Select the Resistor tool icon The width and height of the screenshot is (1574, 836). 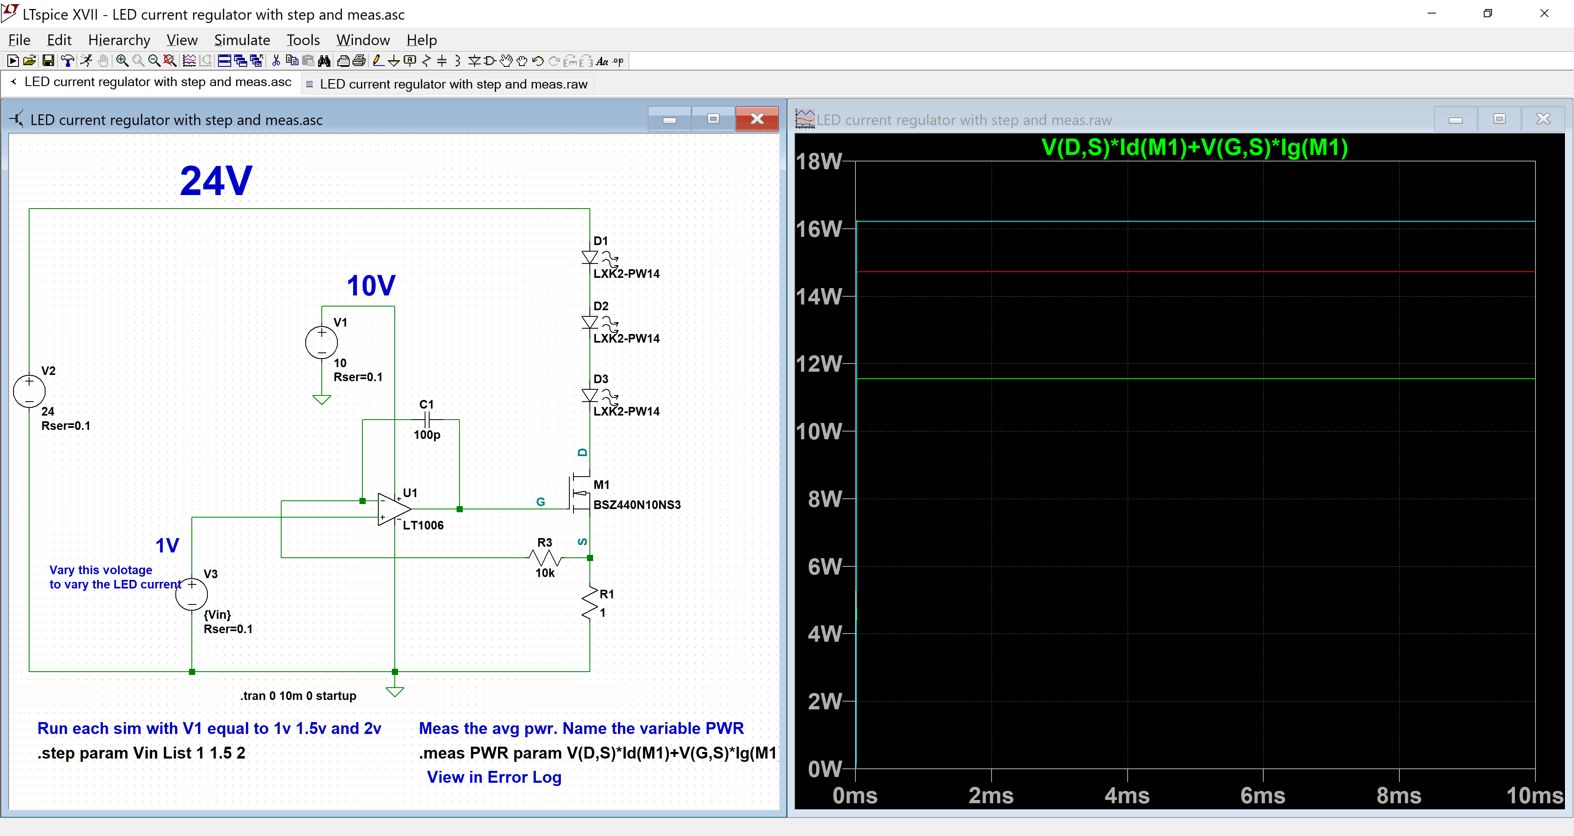coord(426,61)
